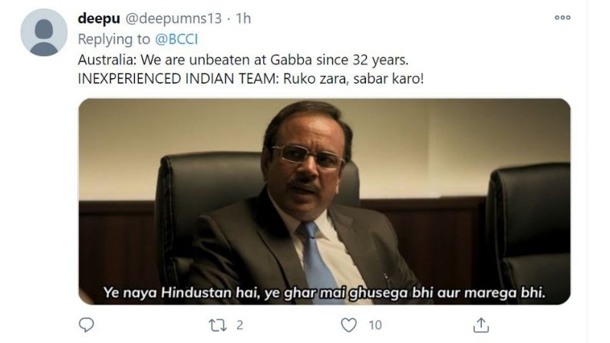View the retweet count of 2
The width and height of the screenshot is (610, 343).
(x=239, y=325)
